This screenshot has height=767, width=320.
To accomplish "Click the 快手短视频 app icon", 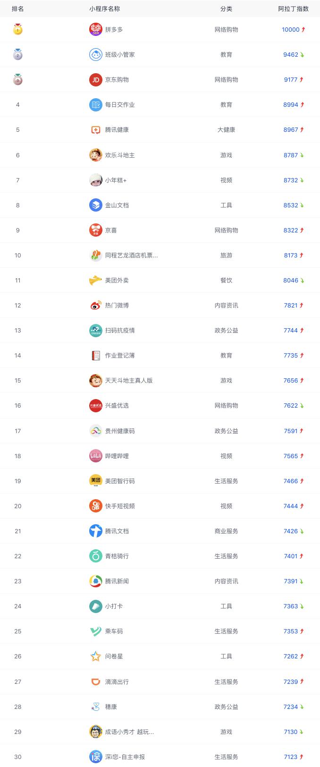I will pos(95,506).
